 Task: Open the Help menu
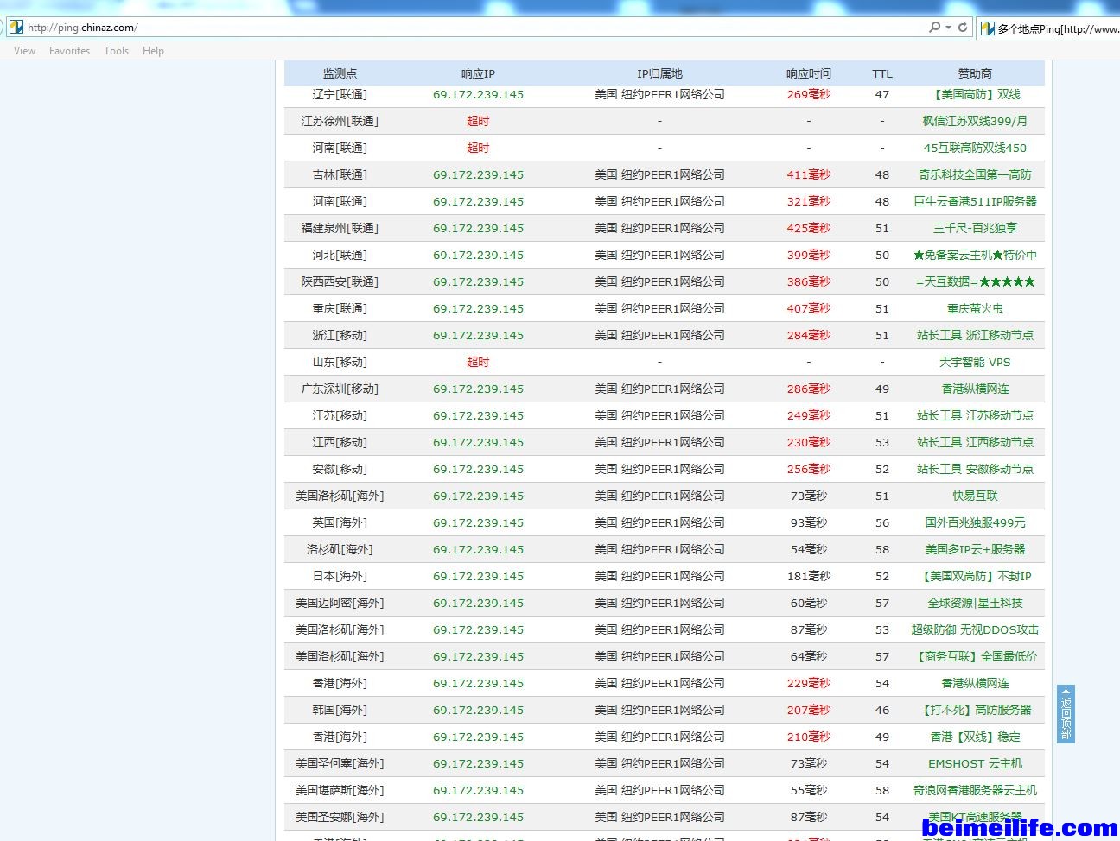(x=153, y=51)
